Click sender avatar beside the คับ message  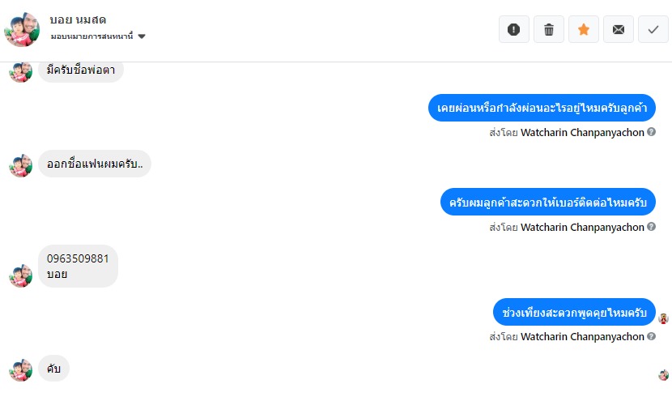20,369
